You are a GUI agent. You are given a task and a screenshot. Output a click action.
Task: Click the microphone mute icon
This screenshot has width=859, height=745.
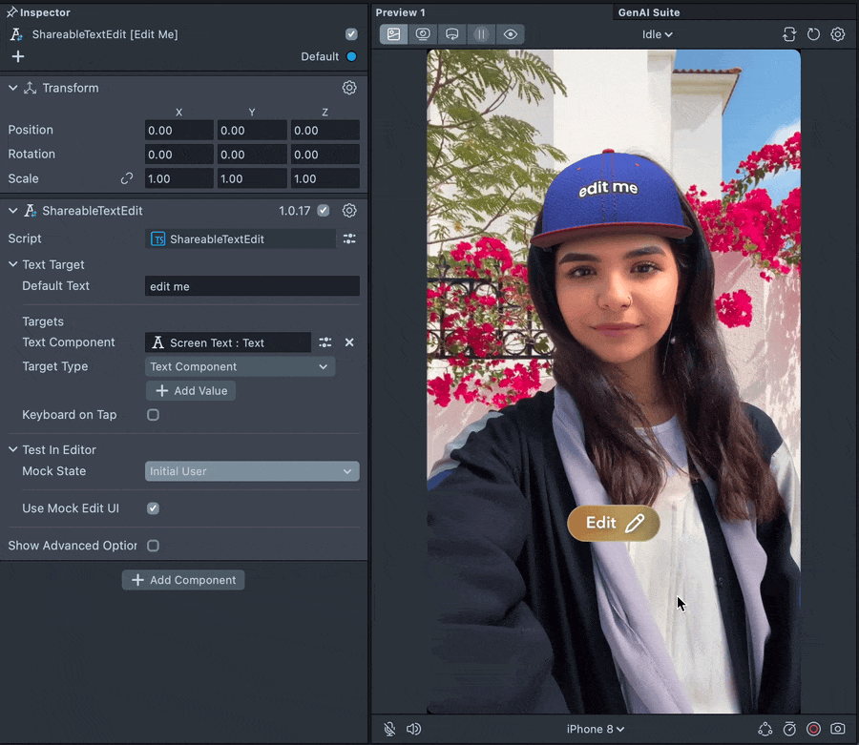[x=389, y=729]
